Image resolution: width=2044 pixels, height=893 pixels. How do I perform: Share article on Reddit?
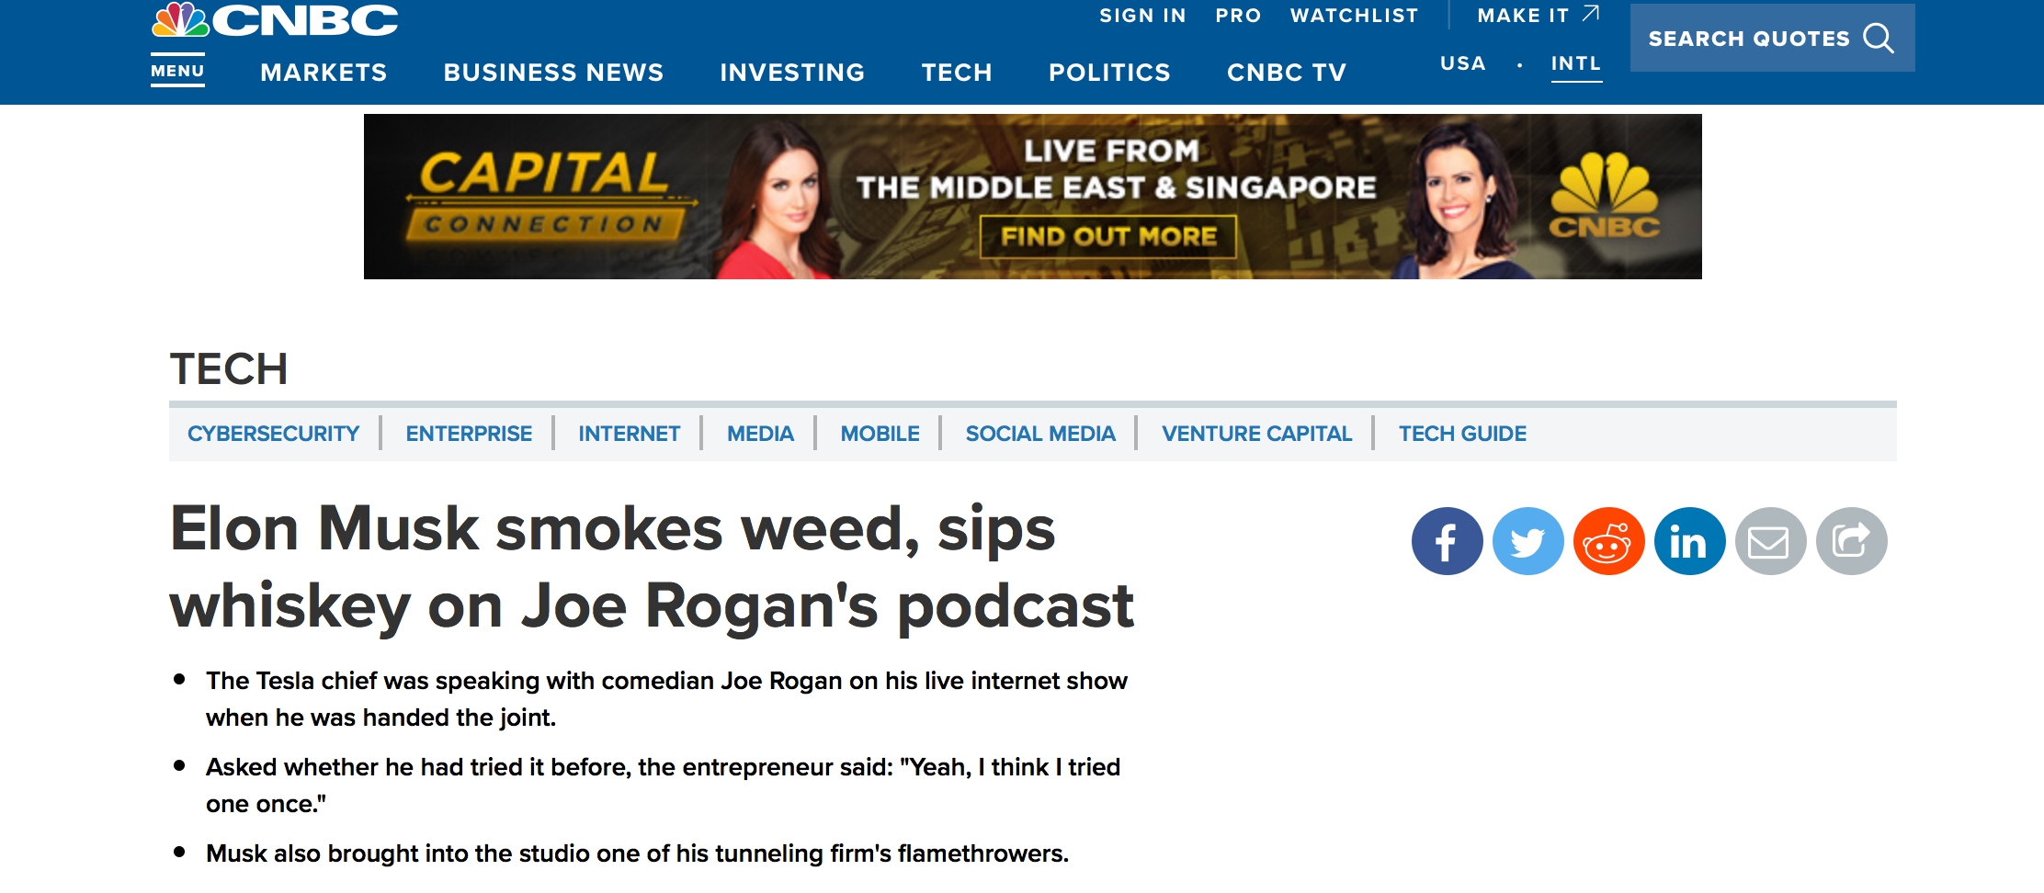pos(1608,541)
